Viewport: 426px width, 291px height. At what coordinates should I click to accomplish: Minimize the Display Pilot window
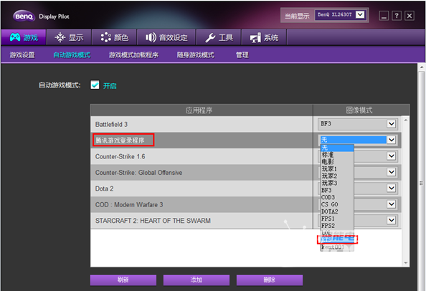(x=384, y=16)
